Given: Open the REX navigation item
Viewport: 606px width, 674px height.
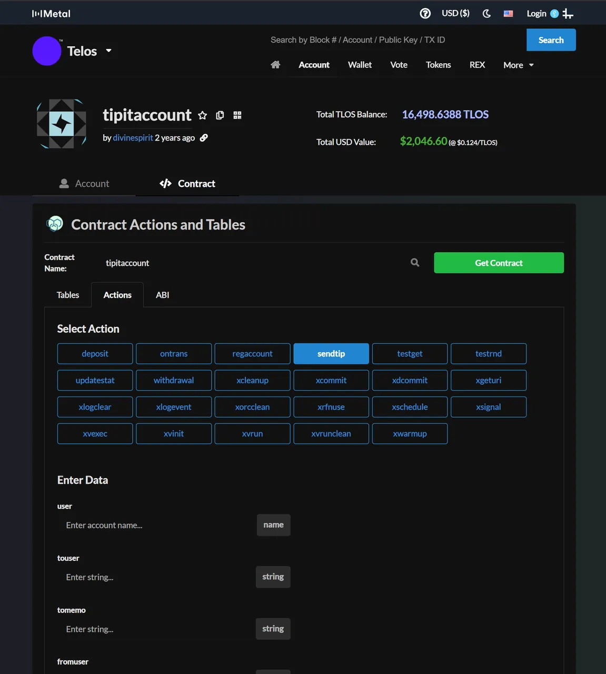Looking at the screenshot, I should (477, 65).
